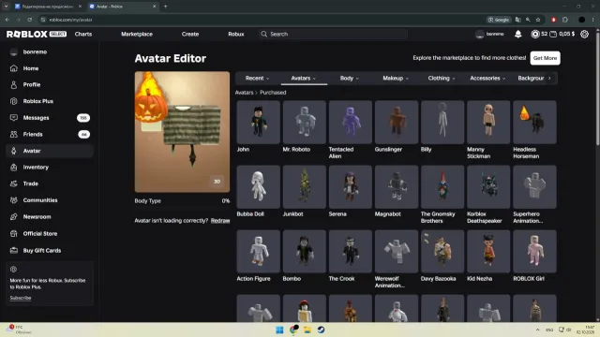This screenshot has width=600, height=337.
Task: Select the John avatar
Action: (259, 123)
